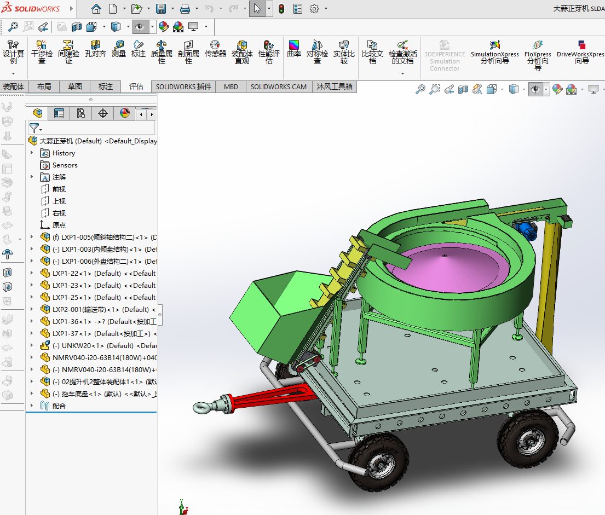605x515 pixels.
Task: Run the 干涉检查 interference check tool
Action: (42, 51)
